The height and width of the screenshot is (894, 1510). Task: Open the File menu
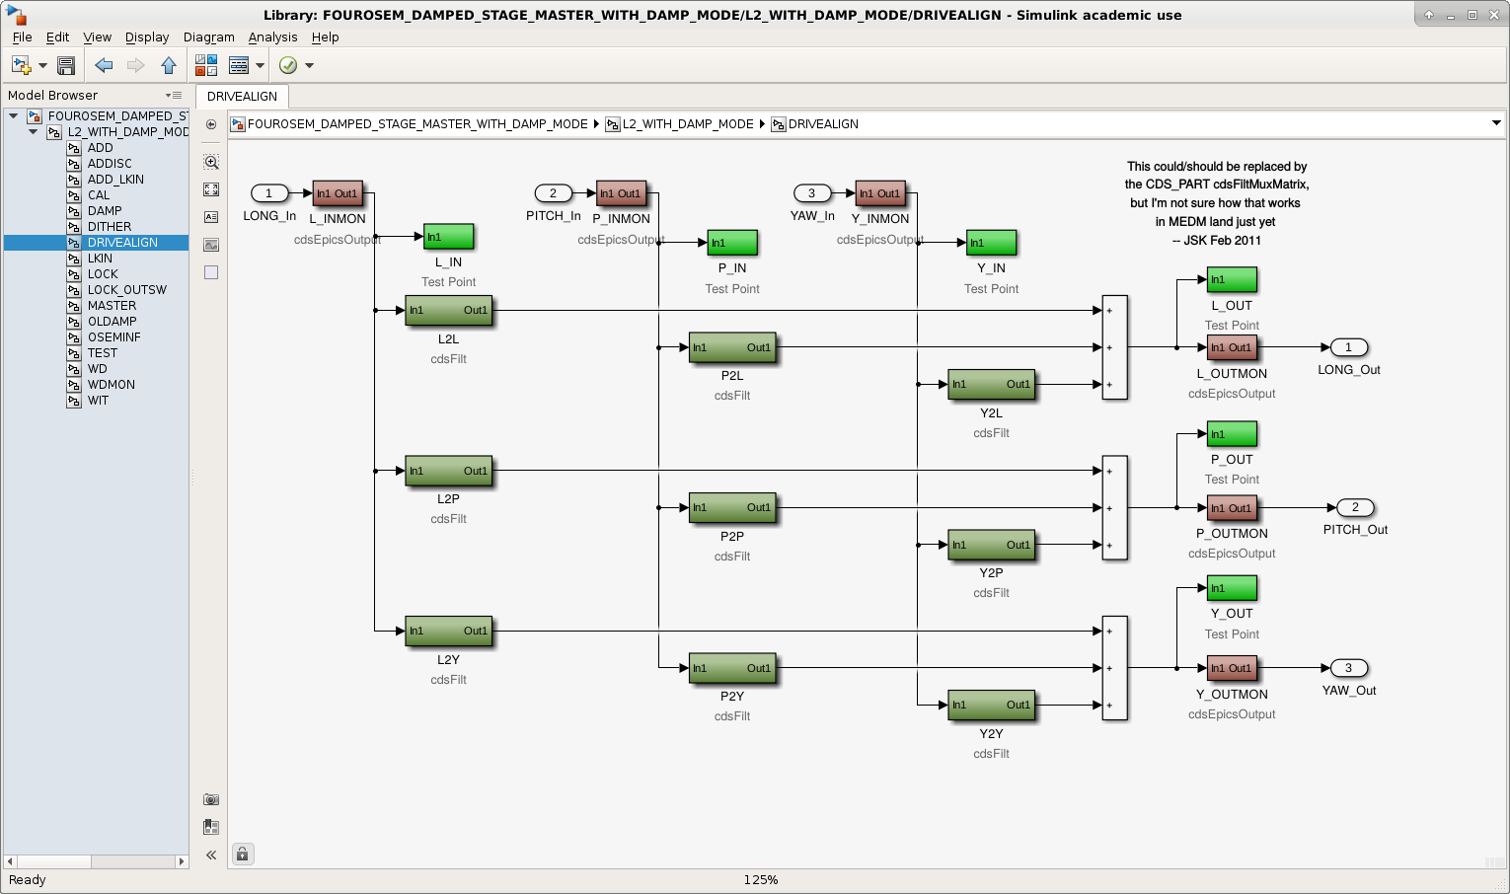[22, 37]
